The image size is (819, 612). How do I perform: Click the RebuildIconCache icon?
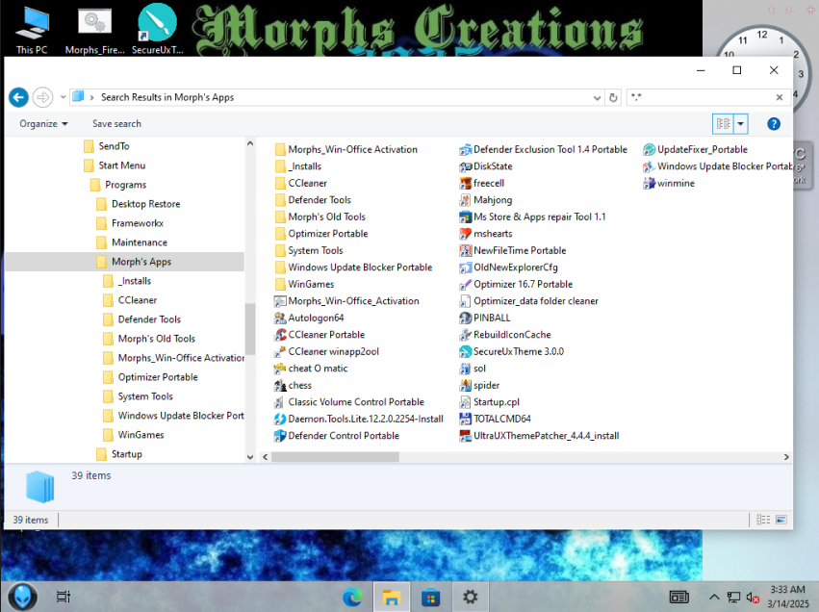pyautogui.click(x=465, y=335)
